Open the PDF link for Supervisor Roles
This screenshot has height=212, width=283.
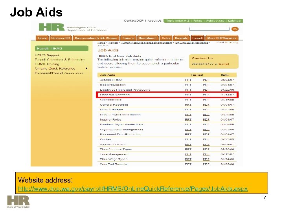206,144
